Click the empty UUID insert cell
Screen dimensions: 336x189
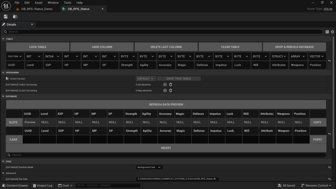31,139
